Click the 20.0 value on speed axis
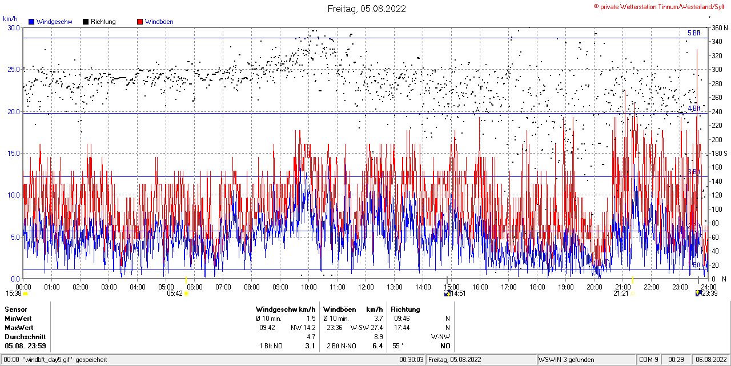The width and height of the screenshot is (731, 366). tap(14, 111)
